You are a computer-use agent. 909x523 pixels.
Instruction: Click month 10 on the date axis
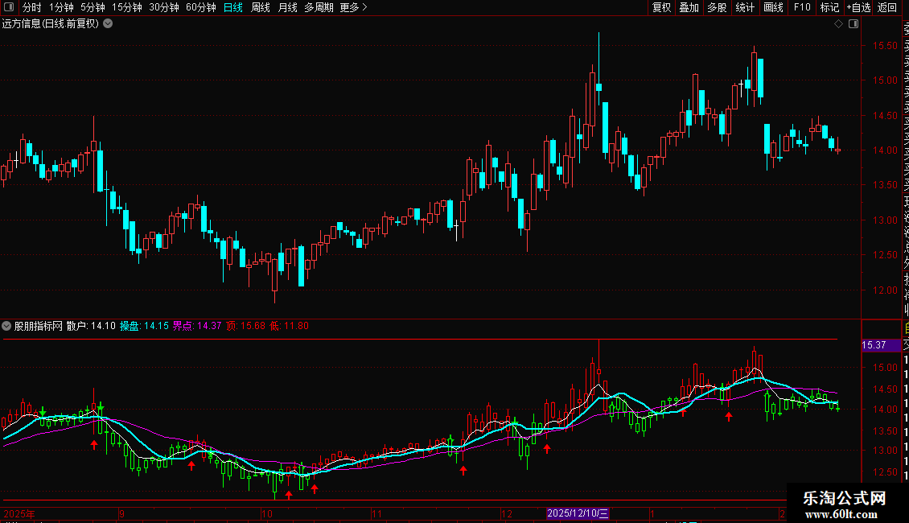click(267, 513)
